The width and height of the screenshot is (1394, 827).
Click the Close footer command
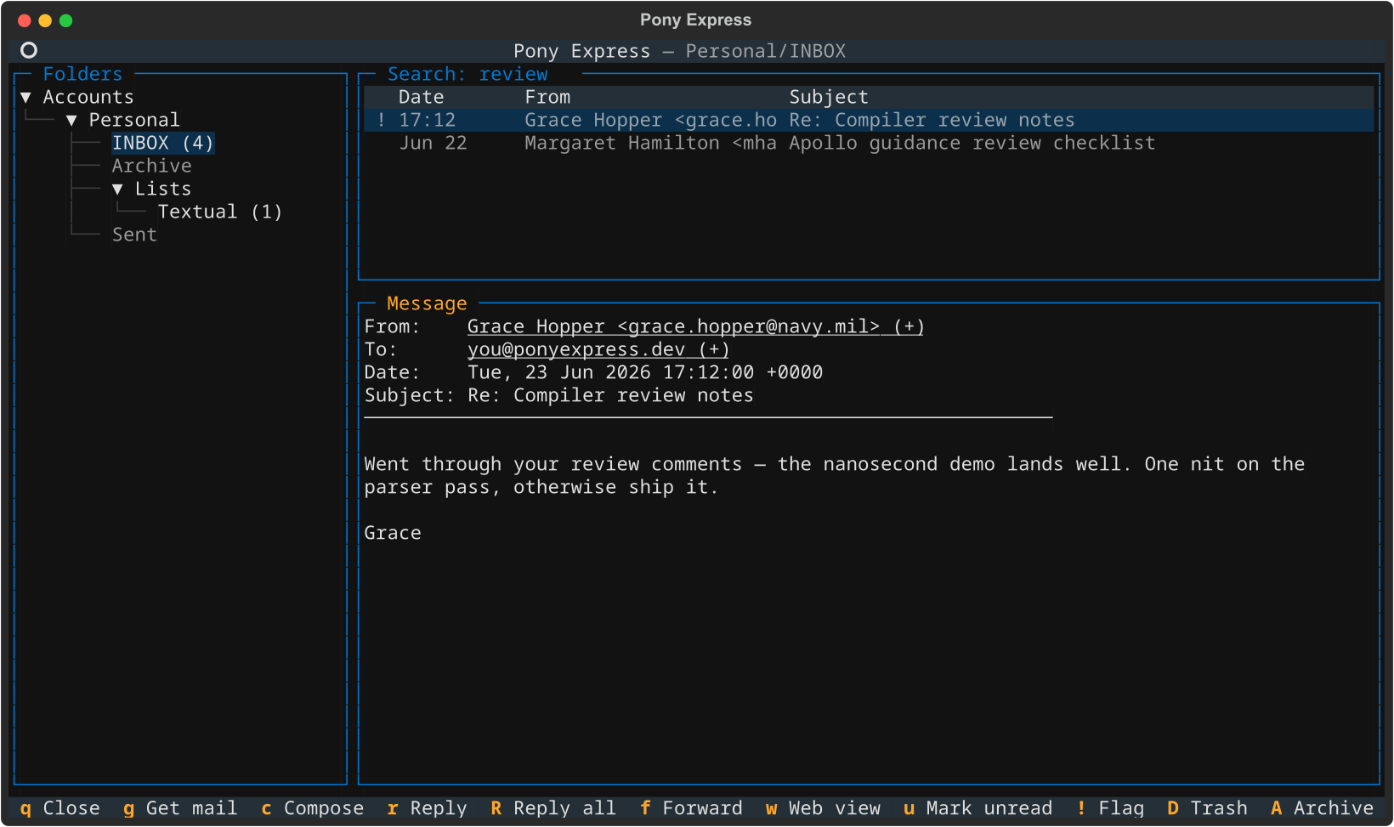59,808
